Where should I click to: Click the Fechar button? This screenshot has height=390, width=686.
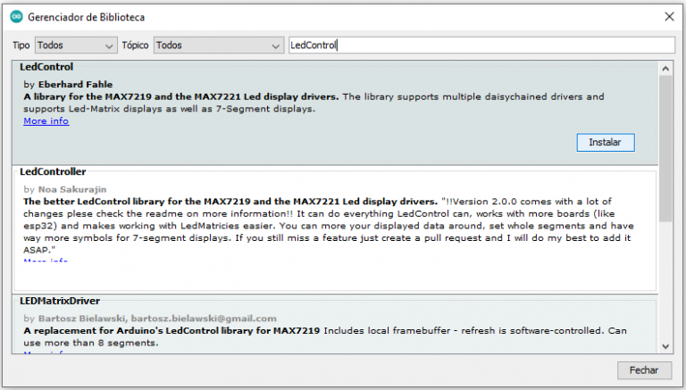[x=643, y=369]
